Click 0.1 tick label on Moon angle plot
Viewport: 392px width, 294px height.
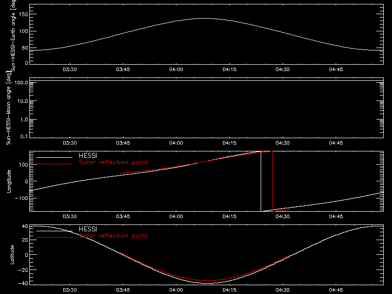pos(24,137)
